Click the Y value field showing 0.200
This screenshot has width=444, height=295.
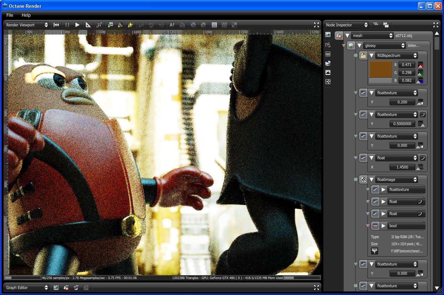click(402, 102)
